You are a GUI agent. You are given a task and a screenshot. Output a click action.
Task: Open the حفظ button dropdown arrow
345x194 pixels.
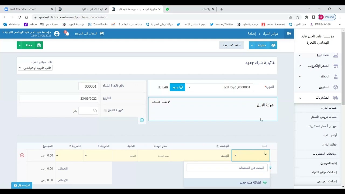[20, 45]
